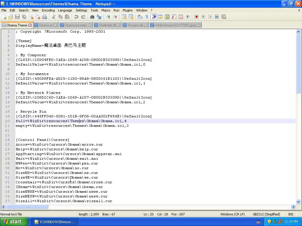The width and height of the screenshot is (302, 226).
Task: Cut selection using the scissors icon
Action: coord(54,17)
